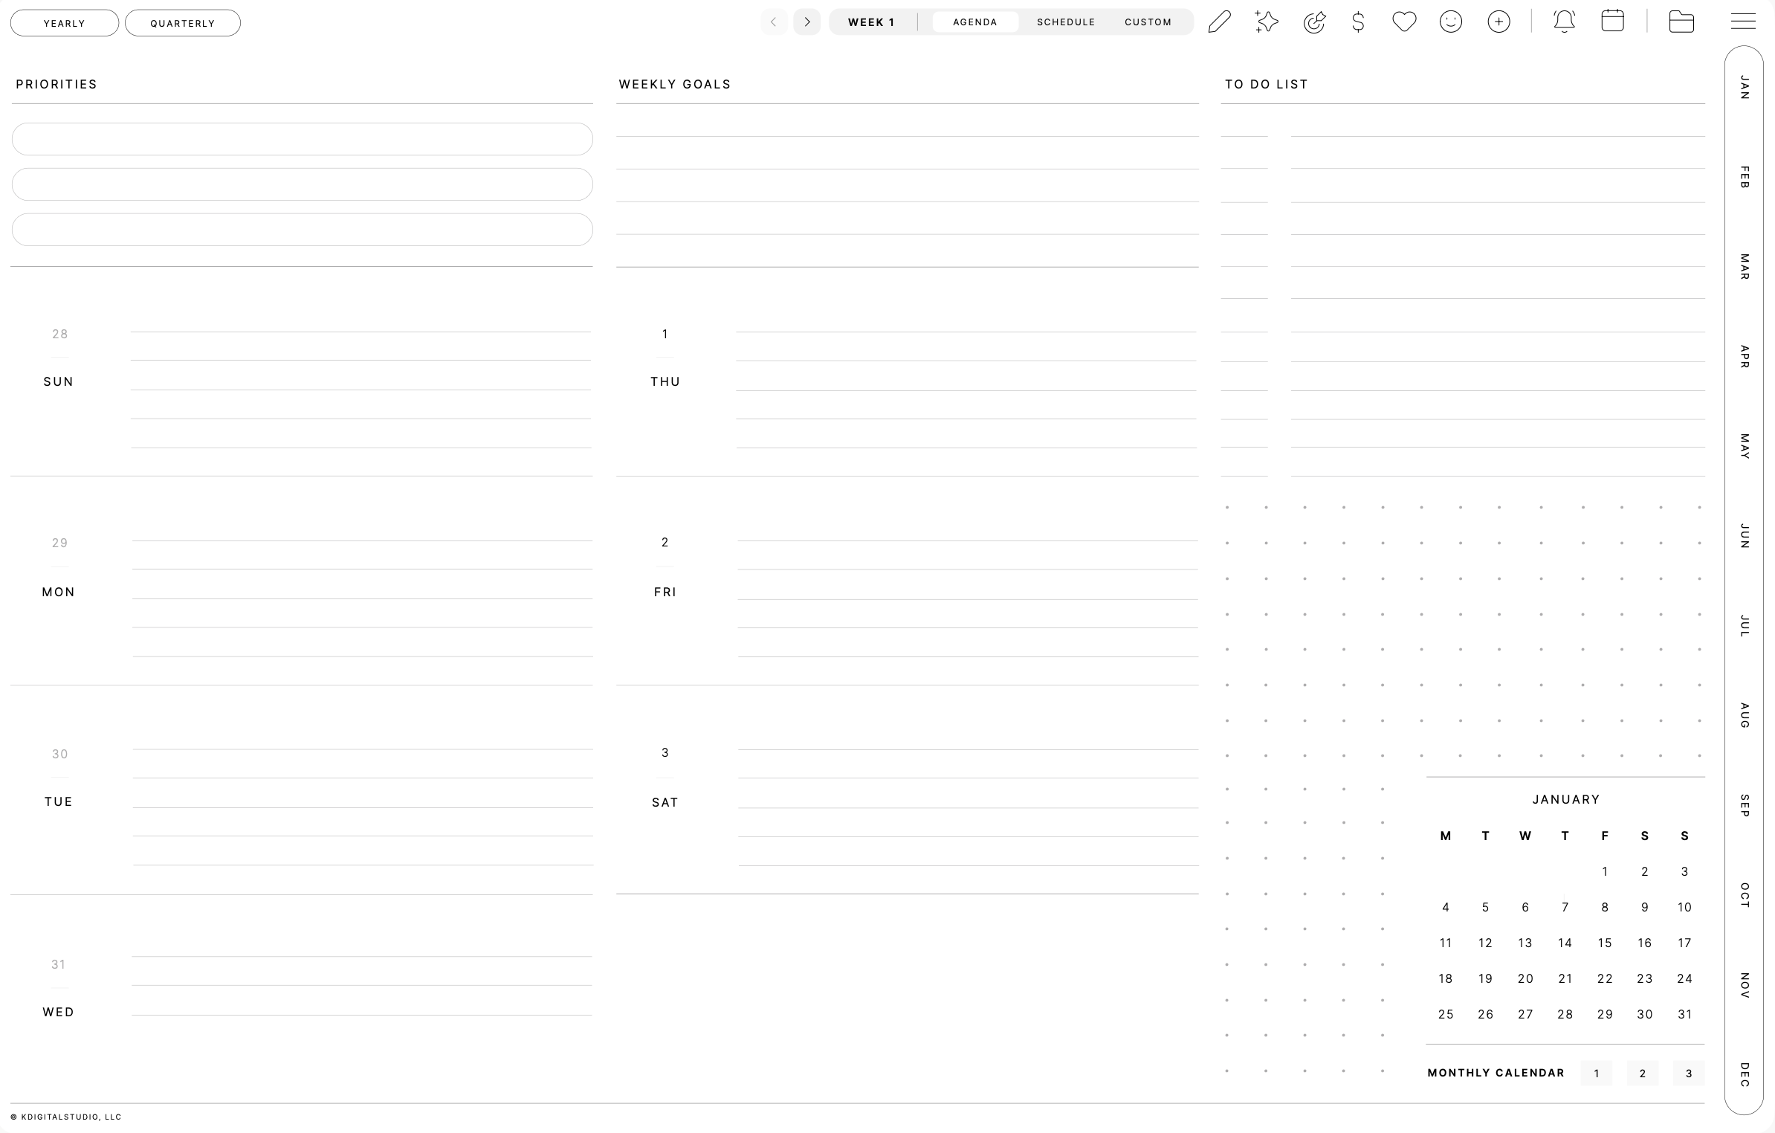Open the bell reminders icon
The width and height of the screenshot is (1775, 1133).
click(x=1564, y=22)
